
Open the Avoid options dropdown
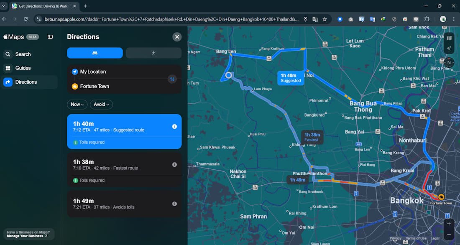click(101, 105)
